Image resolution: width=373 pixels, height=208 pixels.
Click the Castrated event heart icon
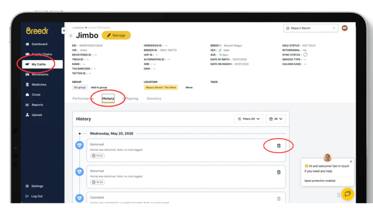coord(80,198)
